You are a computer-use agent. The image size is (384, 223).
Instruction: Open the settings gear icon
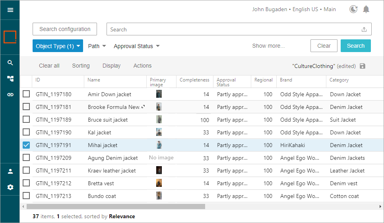coord(10,187)
